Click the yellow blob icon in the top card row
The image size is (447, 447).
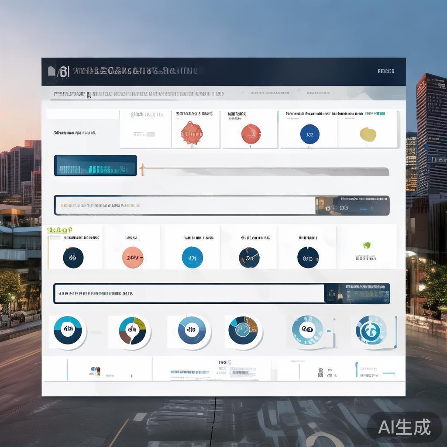click(x=368, y=134)
